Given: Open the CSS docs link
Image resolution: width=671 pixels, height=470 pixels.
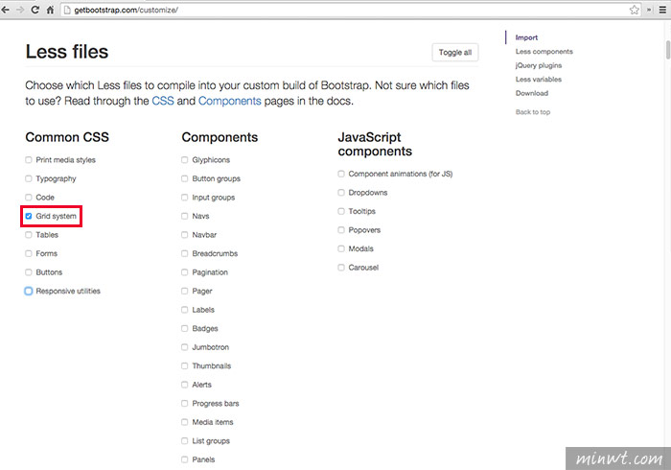Looking at the screenshot, I should tap(163, 101).
